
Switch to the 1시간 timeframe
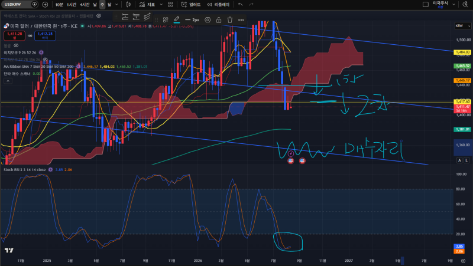71,5
